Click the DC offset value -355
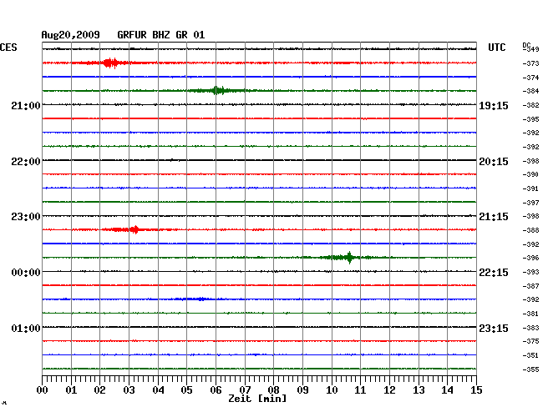This screenshot has height=412, width=543. (x=530, y=369)
